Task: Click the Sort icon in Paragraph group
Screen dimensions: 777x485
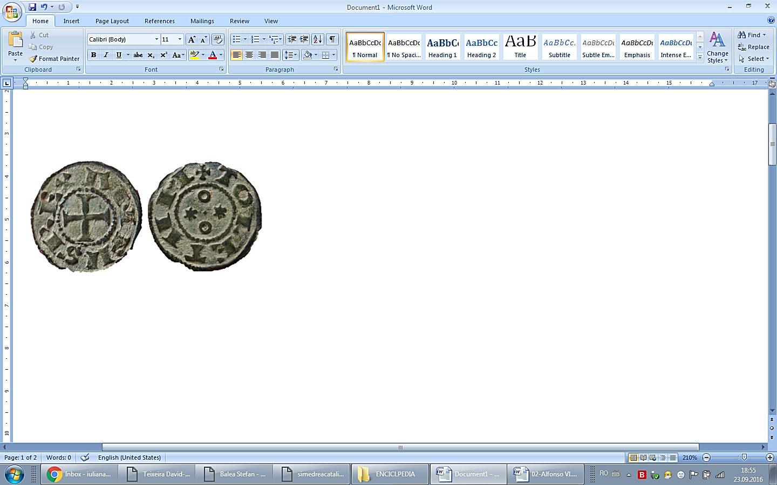Action: (318, 39)
